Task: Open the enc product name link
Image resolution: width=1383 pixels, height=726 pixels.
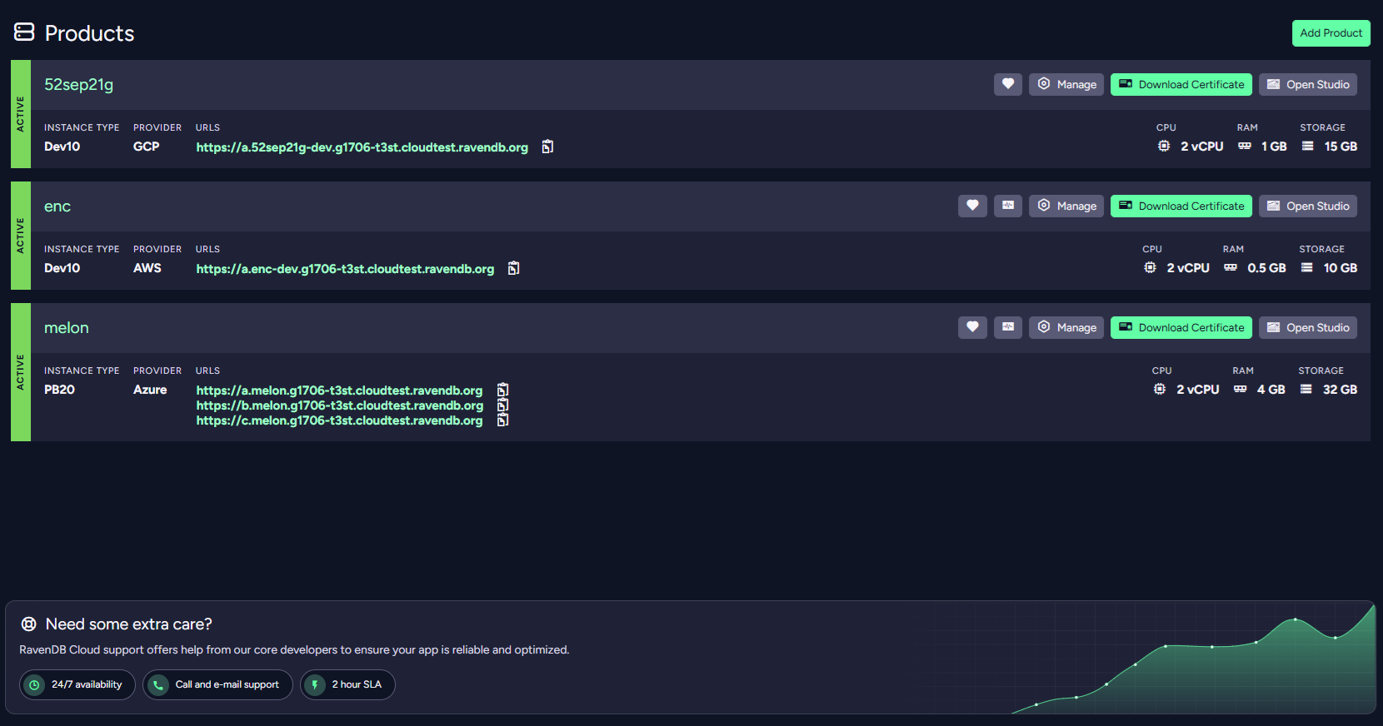Action: [57, 206]
